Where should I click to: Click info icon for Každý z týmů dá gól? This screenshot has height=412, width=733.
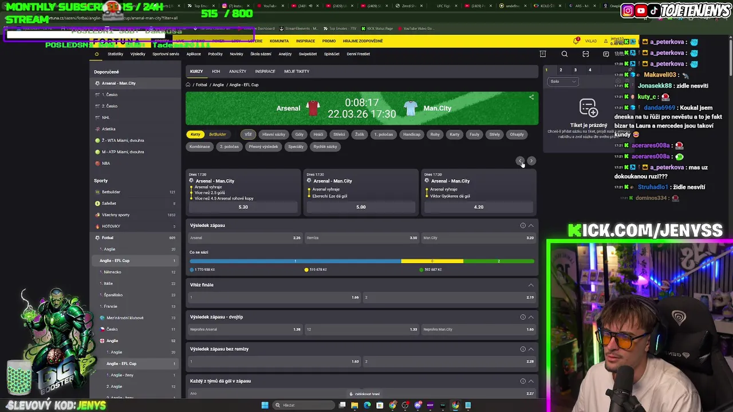(x=523, y=381)
